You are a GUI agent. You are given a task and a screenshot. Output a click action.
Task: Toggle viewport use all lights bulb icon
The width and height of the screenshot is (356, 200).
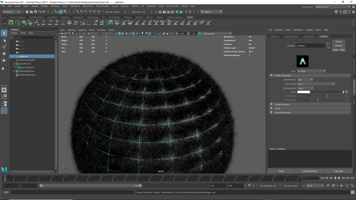pyautogui.click(x=133, y=34)
